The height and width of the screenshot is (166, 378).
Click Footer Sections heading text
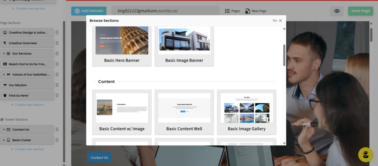tap(16, 120)
